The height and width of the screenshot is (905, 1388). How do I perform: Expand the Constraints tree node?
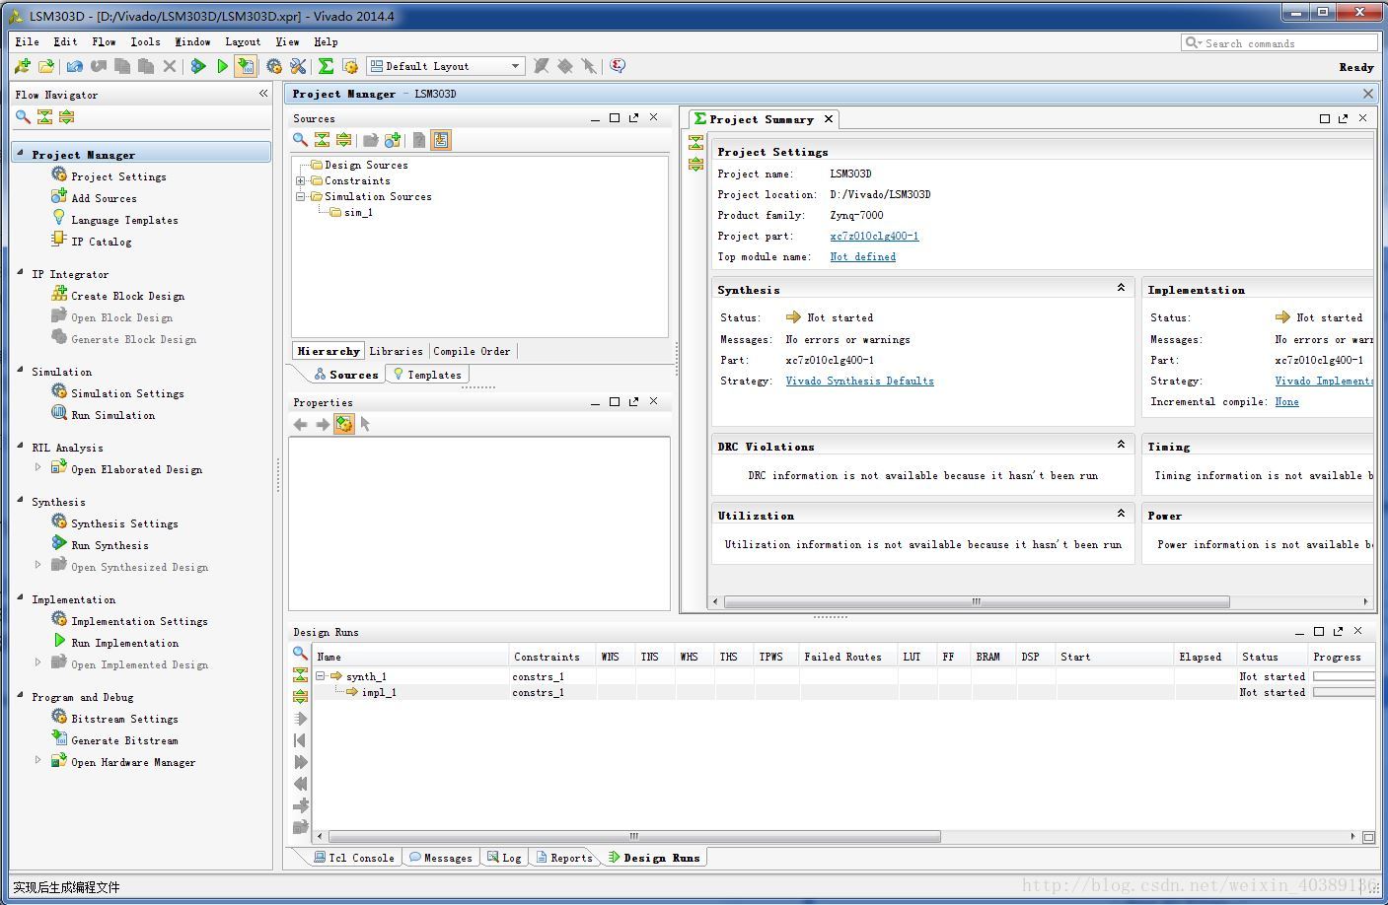click(300, 180)
